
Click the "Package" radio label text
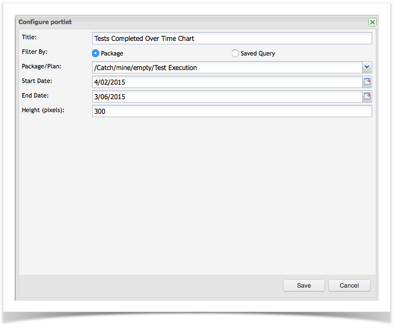click(112, 54)
